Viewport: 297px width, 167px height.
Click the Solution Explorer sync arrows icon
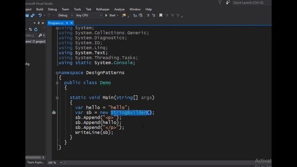(x=30, y=29)
